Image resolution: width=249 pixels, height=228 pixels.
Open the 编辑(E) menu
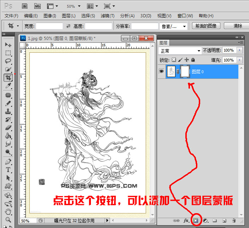point(31,16)
